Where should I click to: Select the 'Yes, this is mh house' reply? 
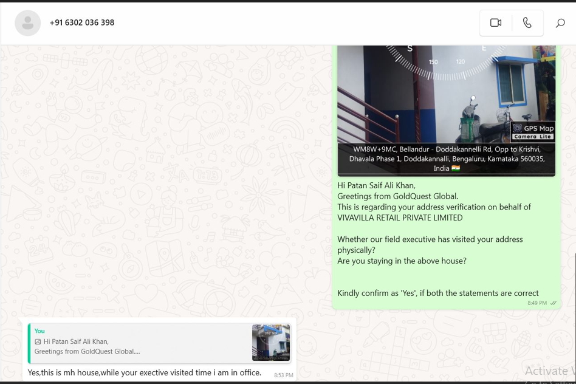[x=145, y=372]
